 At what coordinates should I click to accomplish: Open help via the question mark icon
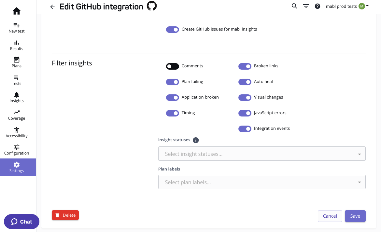point(317,6)
